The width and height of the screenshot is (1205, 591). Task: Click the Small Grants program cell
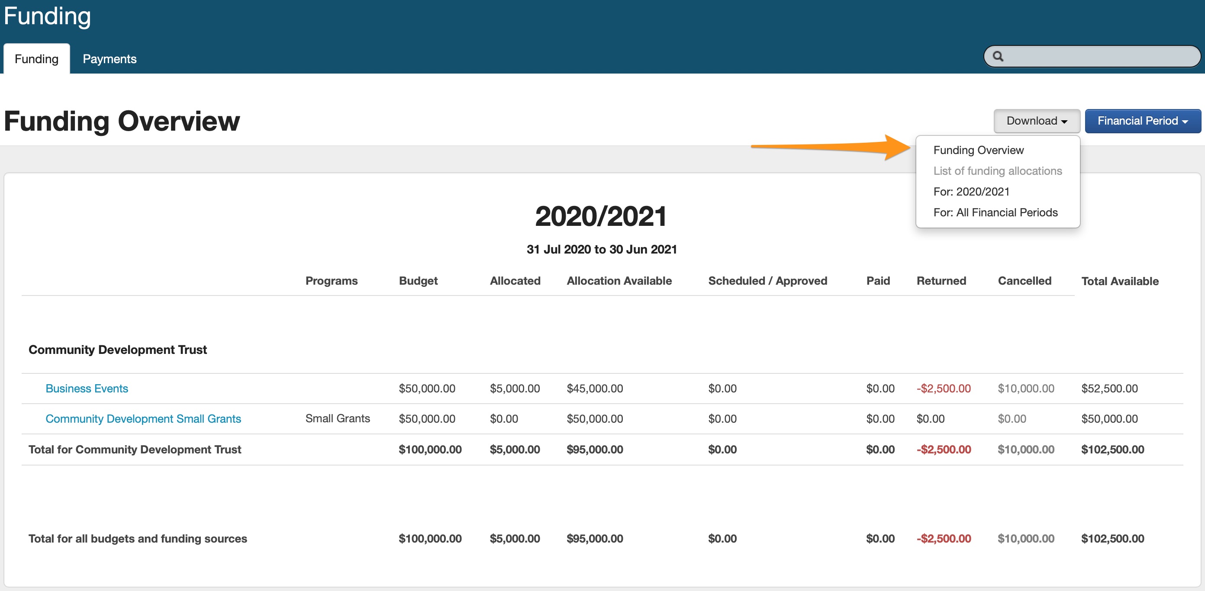point(337,418)
